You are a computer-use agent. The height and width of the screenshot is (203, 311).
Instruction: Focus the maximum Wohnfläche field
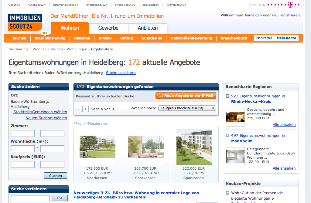(x=52, y=149)
